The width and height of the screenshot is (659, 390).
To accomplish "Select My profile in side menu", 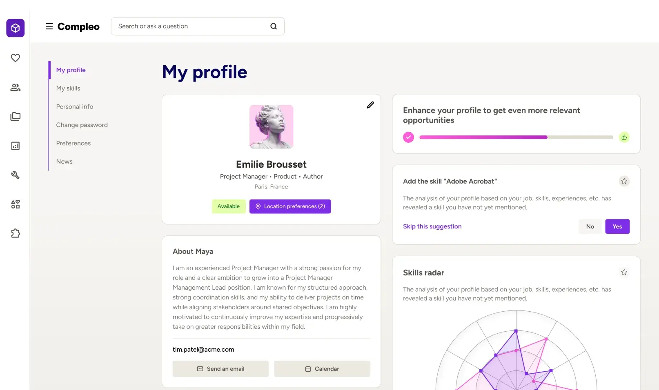I will pyautogui.click(x=71, y=70).
